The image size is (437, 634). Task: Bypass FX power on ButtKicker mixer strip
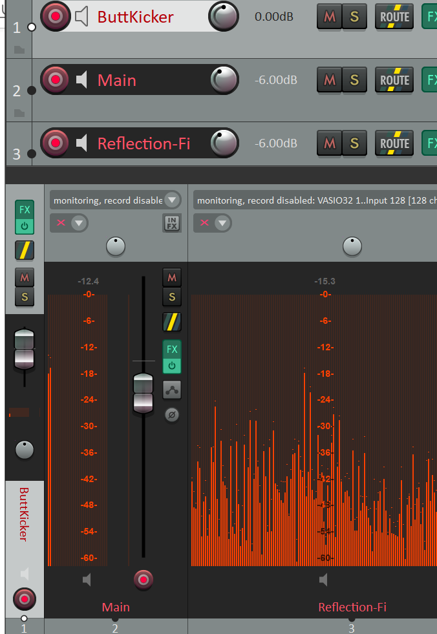(x=25, y=226)
